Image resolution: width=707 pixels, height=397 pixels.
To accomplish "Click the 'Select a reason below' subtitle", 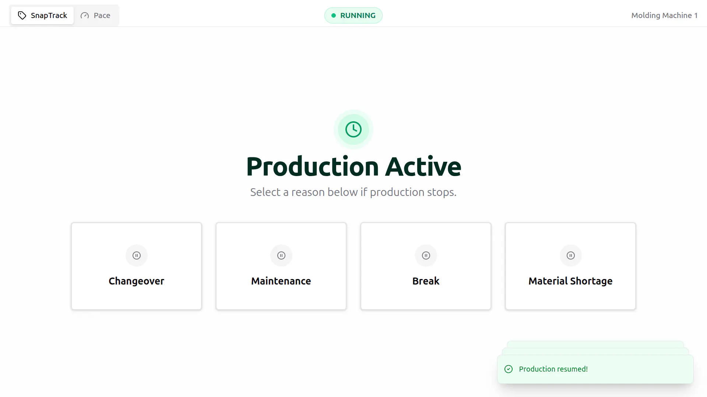I will [353, 192].
